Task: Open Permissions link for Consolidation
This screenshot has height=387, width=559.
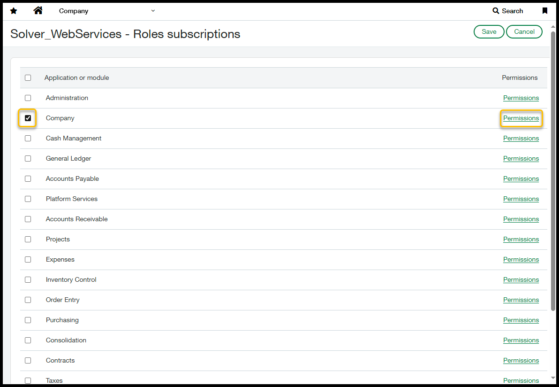Action: pos(521,341)
